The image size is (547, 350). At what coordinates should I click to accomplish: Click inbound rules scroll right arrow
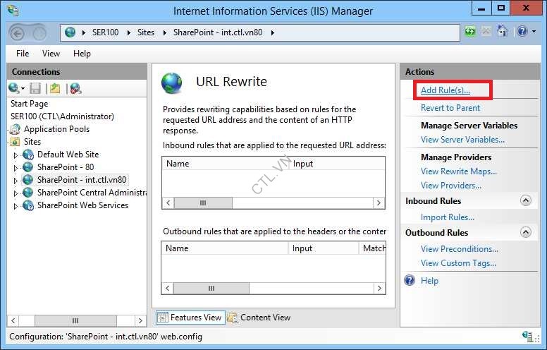pyautogui.click(x=379, y=203)
